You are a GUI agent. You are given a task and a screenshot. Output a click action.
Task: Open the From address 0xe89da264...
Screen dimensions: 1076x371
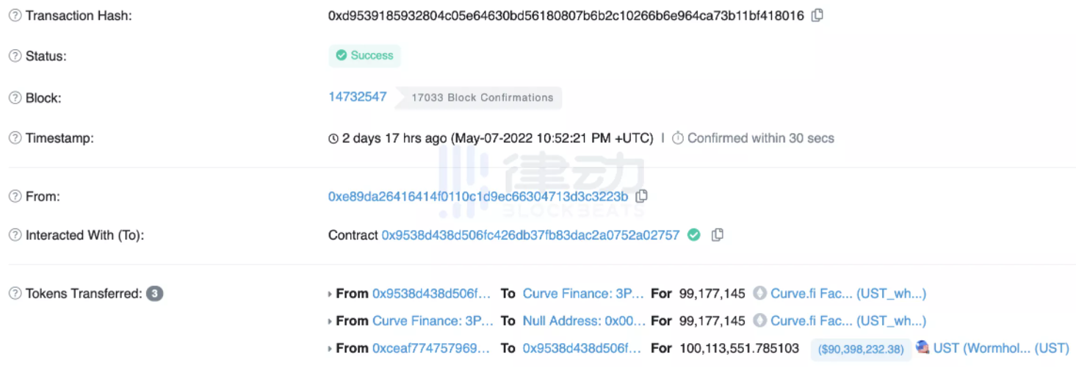point(477,196)
